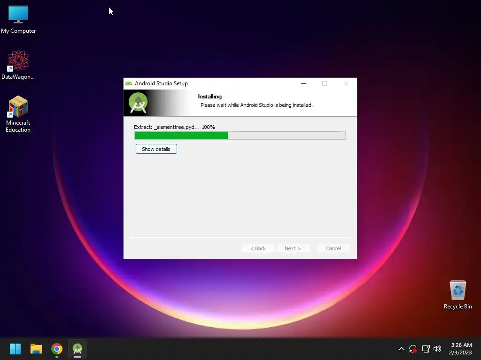Click the sync update tray icon
Viewport: 481px width, 360px height.
click(x=413, y=349)
